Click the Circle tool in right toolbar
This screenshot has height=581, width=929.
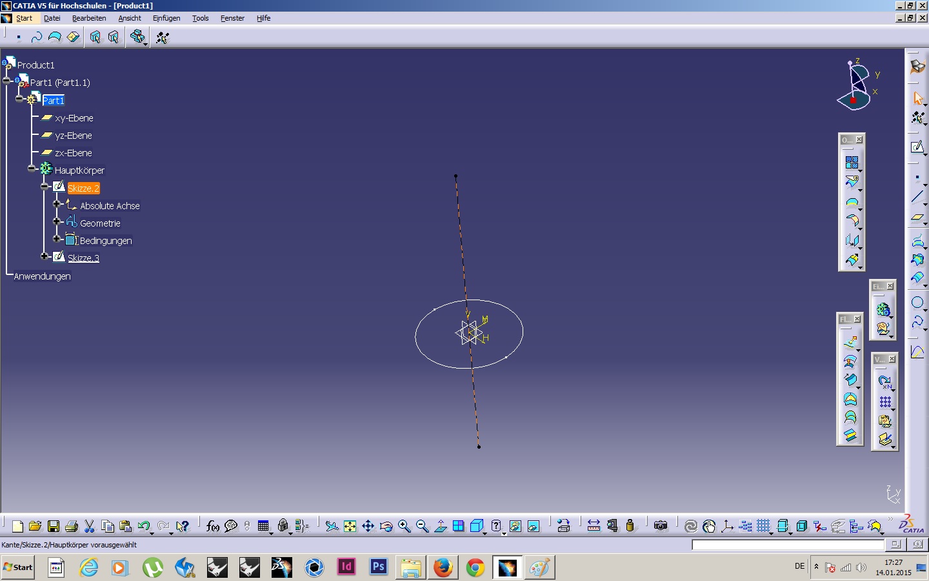pos(917,302)
